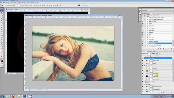The height and width of the screenshot is (98, 174).
Task: Open the file explorer folder on taskbar
Action: tap(8, 96)
